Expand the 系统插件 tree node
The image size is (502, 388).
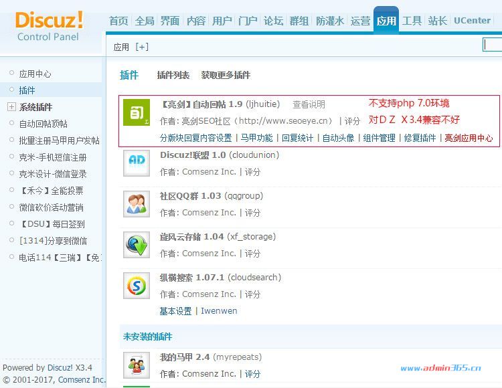(11, 107)
